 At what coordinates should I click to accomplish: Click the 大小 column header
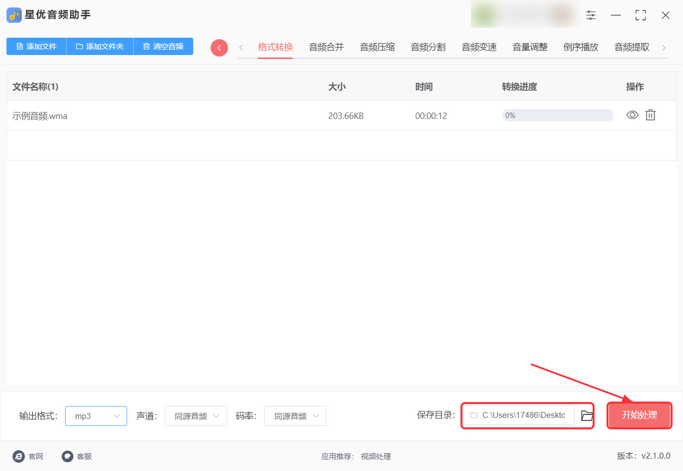click(x=337, y=87)
